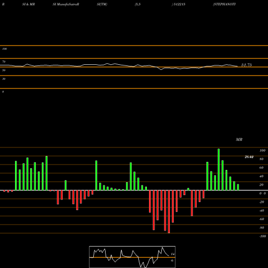Click the STEPHANOTI symbol text in header
The height and width of the screenshot is (268, 268).
(224, 4)
